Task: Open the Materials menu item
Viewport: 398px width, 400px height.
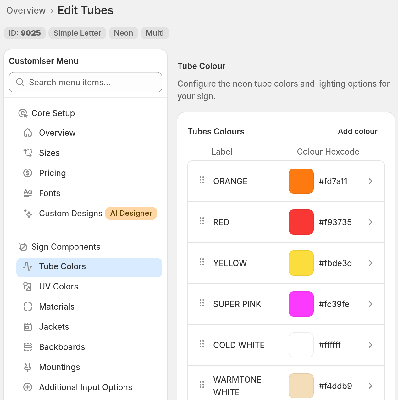Action: click(89, 306)
